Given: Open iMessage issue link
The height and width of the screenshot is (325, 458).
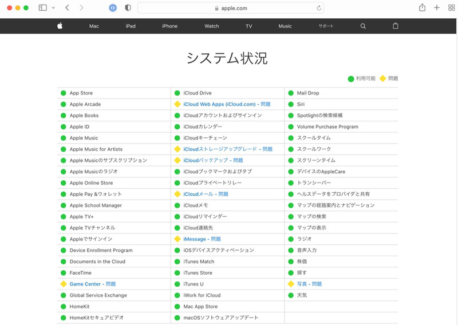Looking at the screenshot, I should [x=202, y=239].
